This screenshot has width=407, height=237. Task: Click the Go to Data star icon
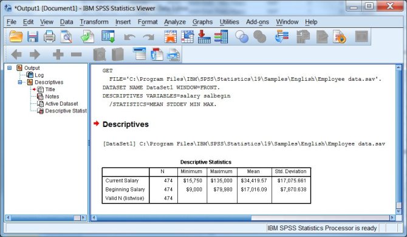(171, 36)
